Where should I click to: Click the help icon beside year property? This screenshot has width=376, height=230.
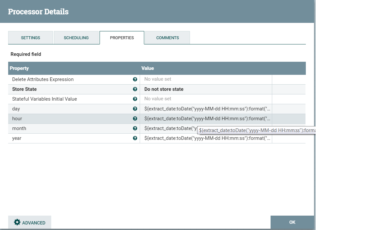pyautogui.click(x=135, y=138)
